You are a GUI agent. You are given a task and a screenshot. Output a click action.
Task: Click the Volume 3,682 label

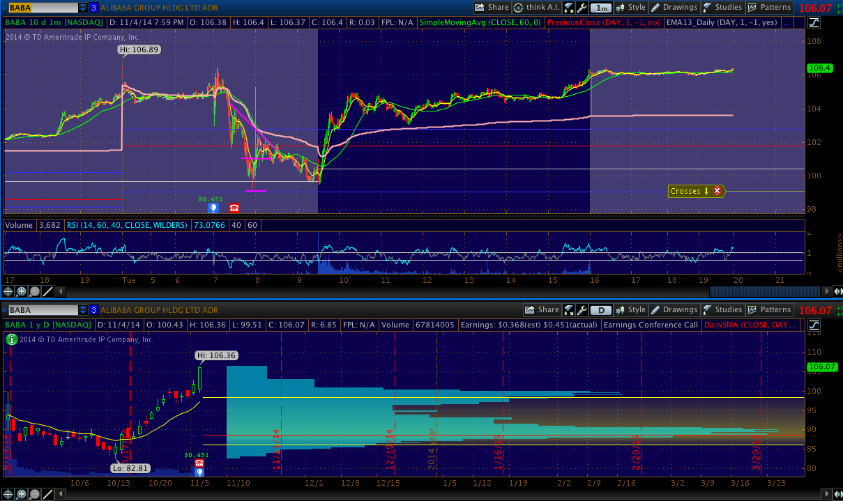point(33,225)
